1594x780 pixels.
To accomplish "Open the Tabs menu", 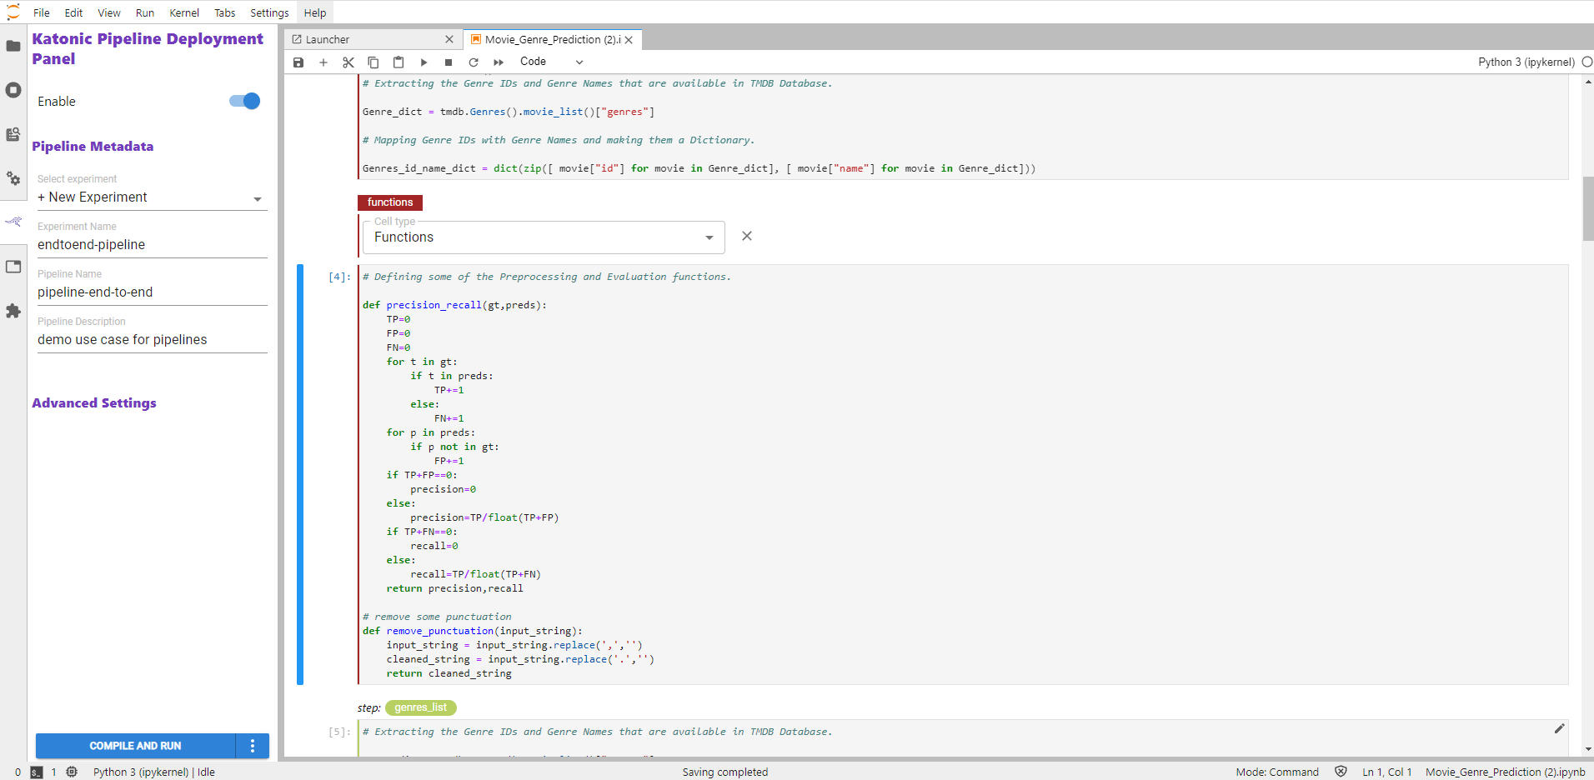I will [x=225, y=12].
